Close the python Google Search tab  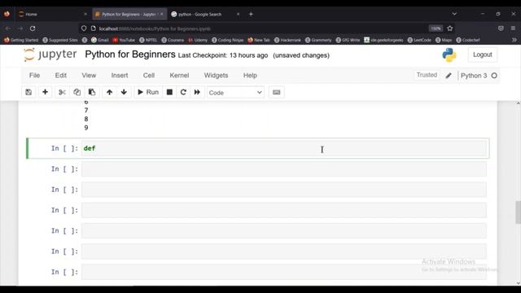pos(238,15)
